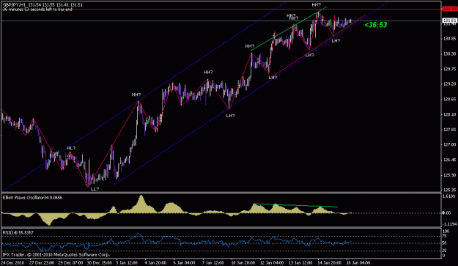Click the 126.45 price scale label
458x266 pixels.
[449, 160]
